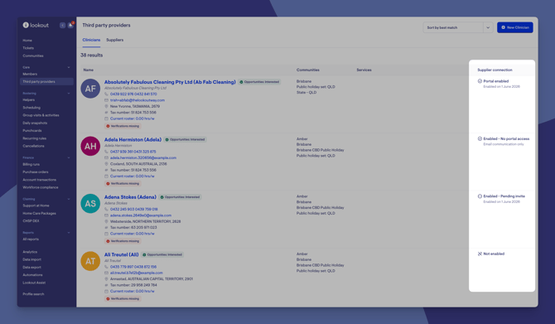Open Adela Hermiston (Adela) profile link
This screenshot has width=555, height=324.
click(x=133, y=139)
